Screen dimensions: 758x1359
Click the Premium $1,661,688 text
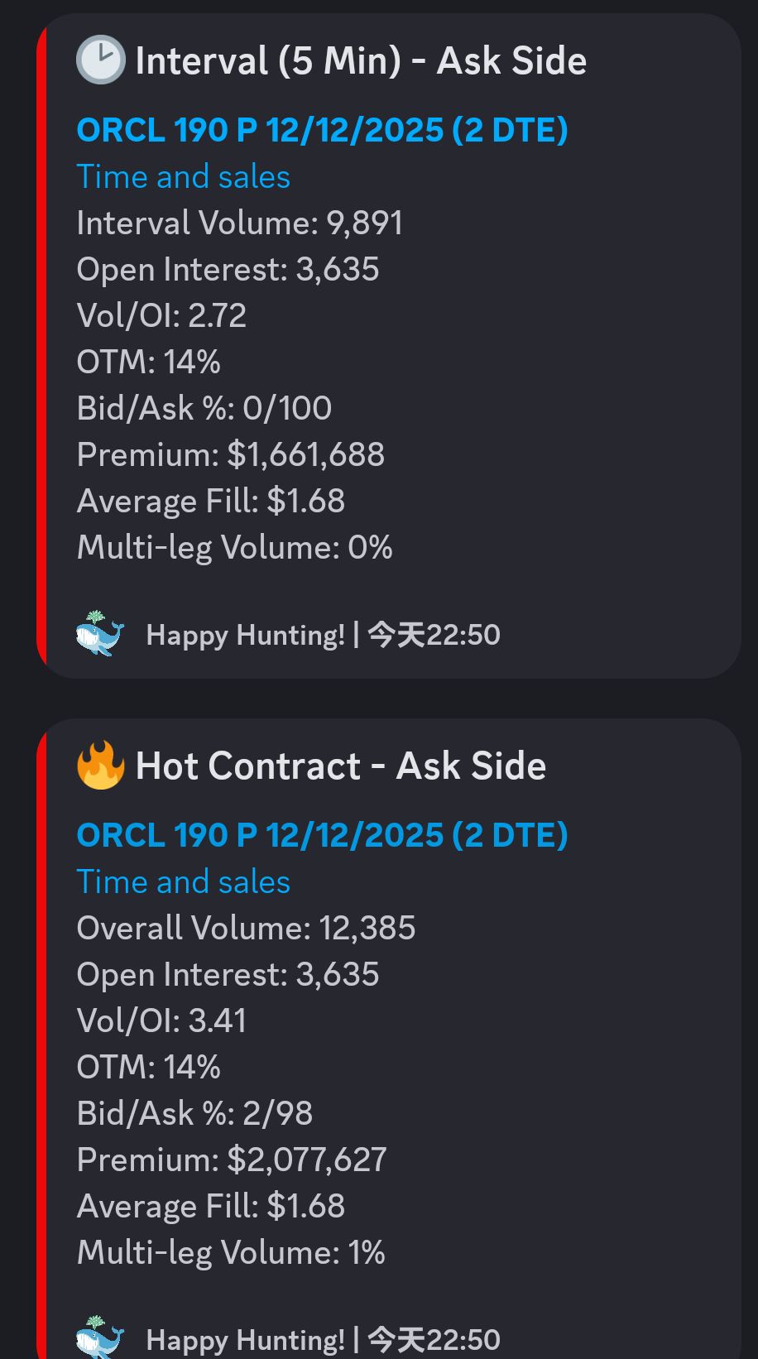230,455
